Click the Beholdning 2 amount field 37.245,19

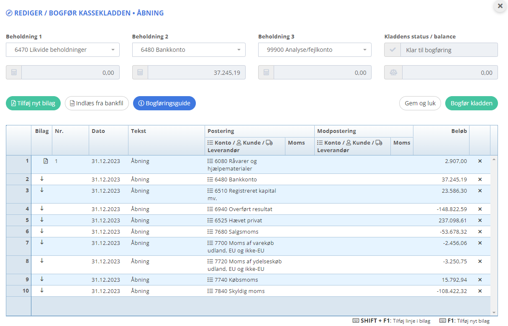(x=196, y=72)
